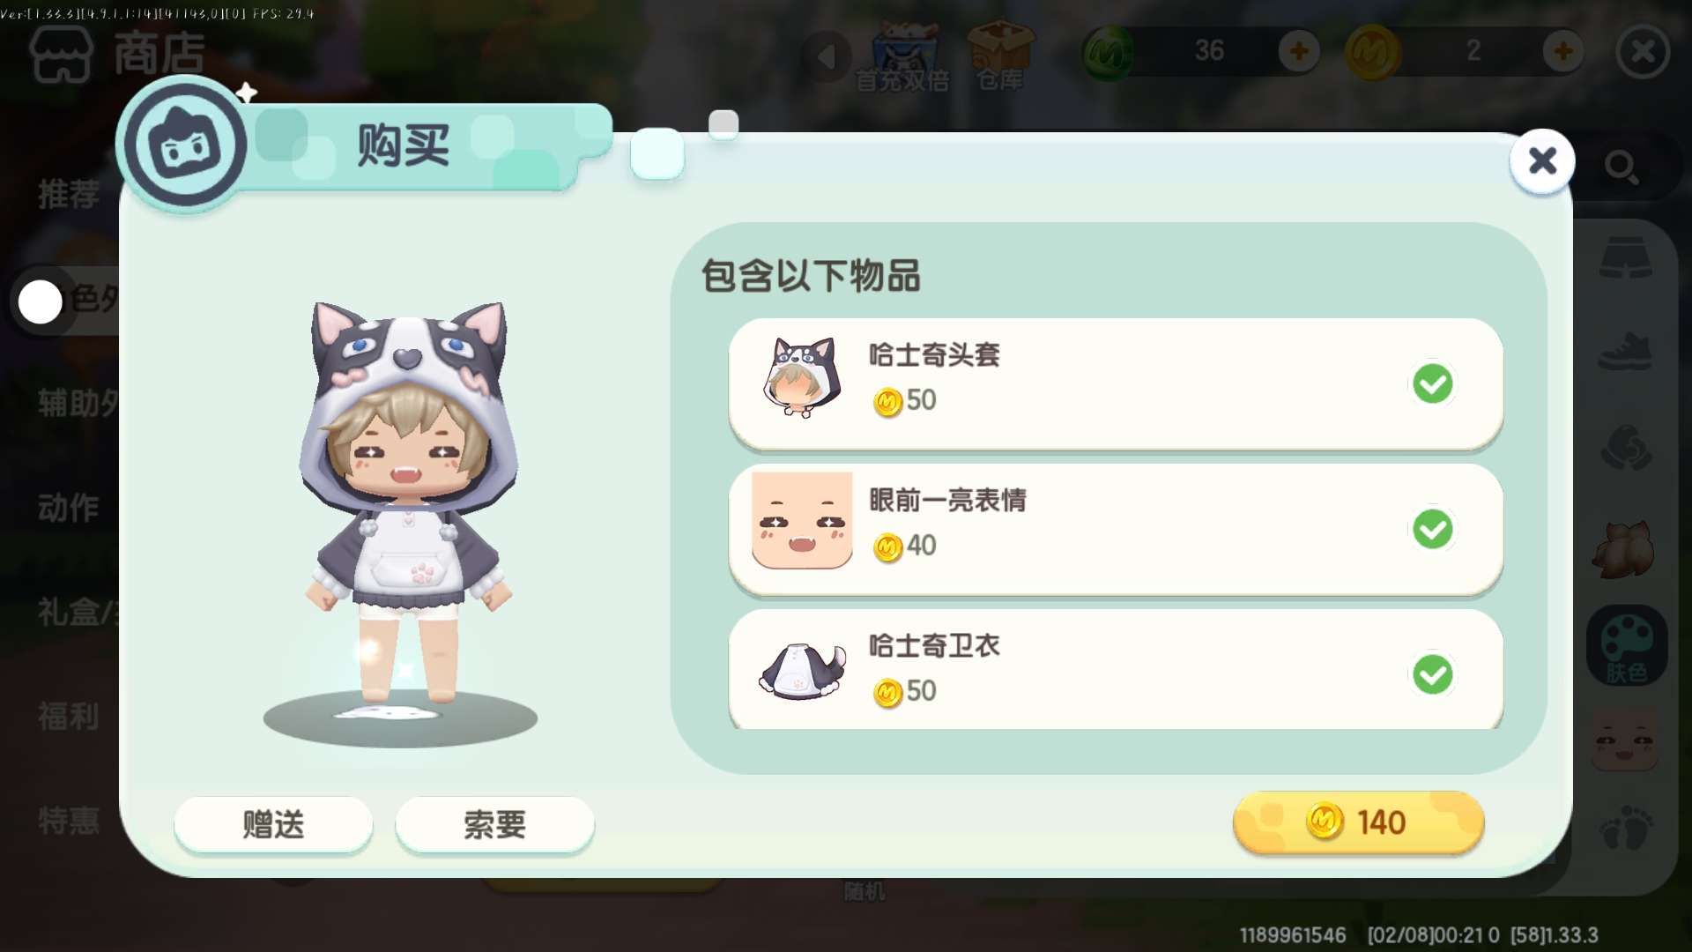Uncheck the 哈士奇头套 item checkmark

[x=1432, y=383]
